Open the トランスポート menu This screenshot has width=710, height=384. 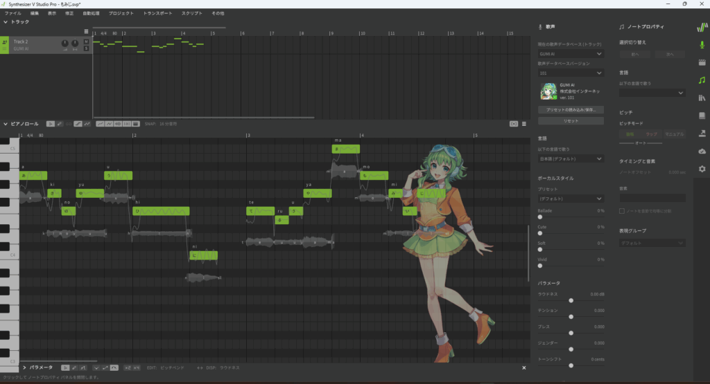point(157,13)
